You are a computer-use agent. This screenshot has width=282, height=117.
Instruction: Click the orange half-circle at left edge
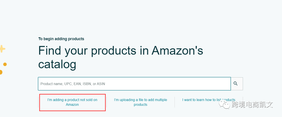point(1,72)
